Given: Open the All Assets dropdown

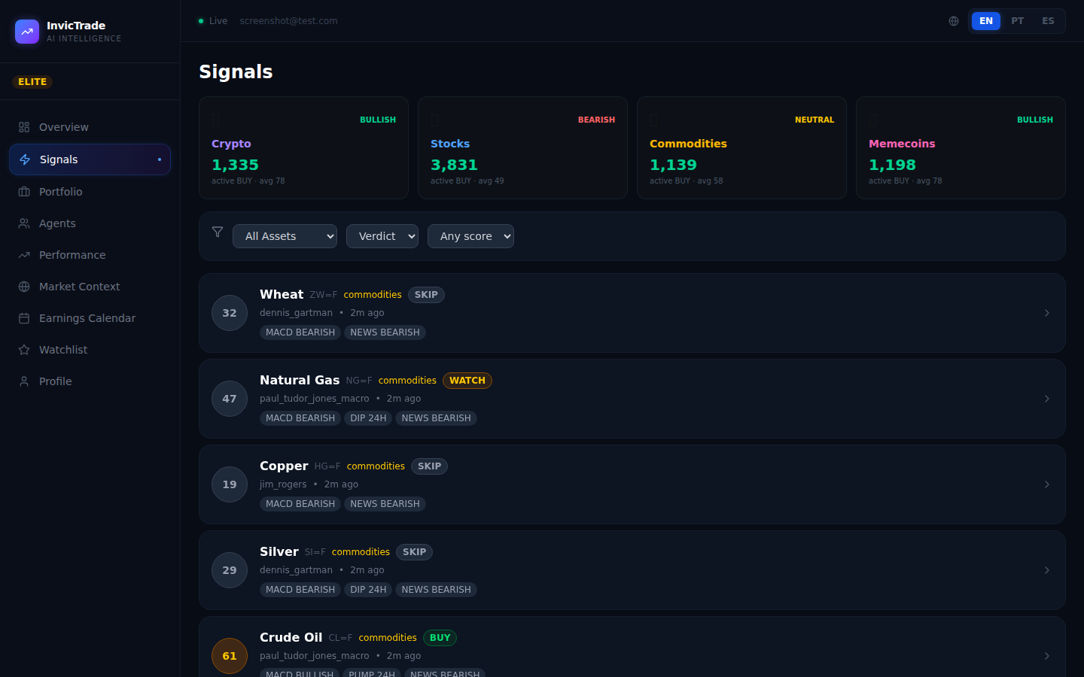Looking at the screenshot, I should tap(285, 235).
